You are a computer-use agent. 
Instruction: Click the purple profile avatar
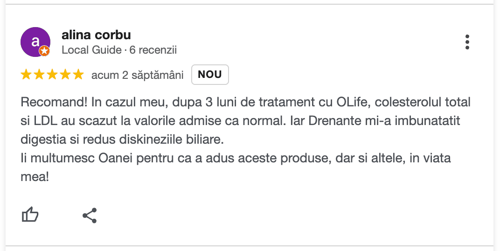click(35, 41)
